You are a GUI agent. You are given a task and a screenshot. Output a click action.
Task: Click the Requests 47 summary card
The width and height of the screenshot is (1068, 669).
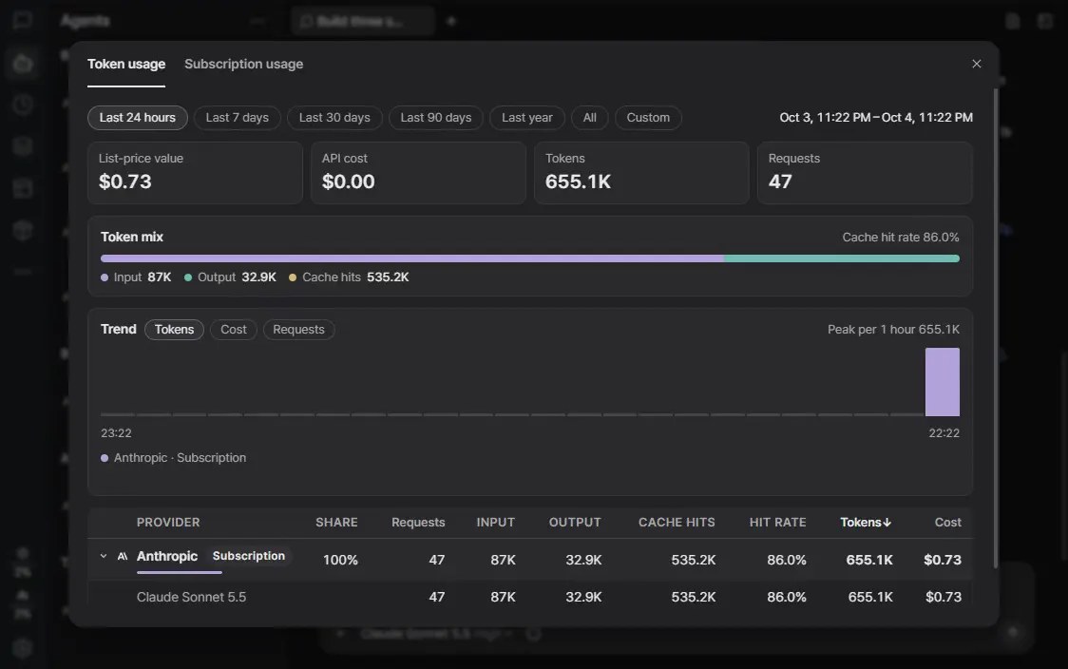tap(865, 172)
